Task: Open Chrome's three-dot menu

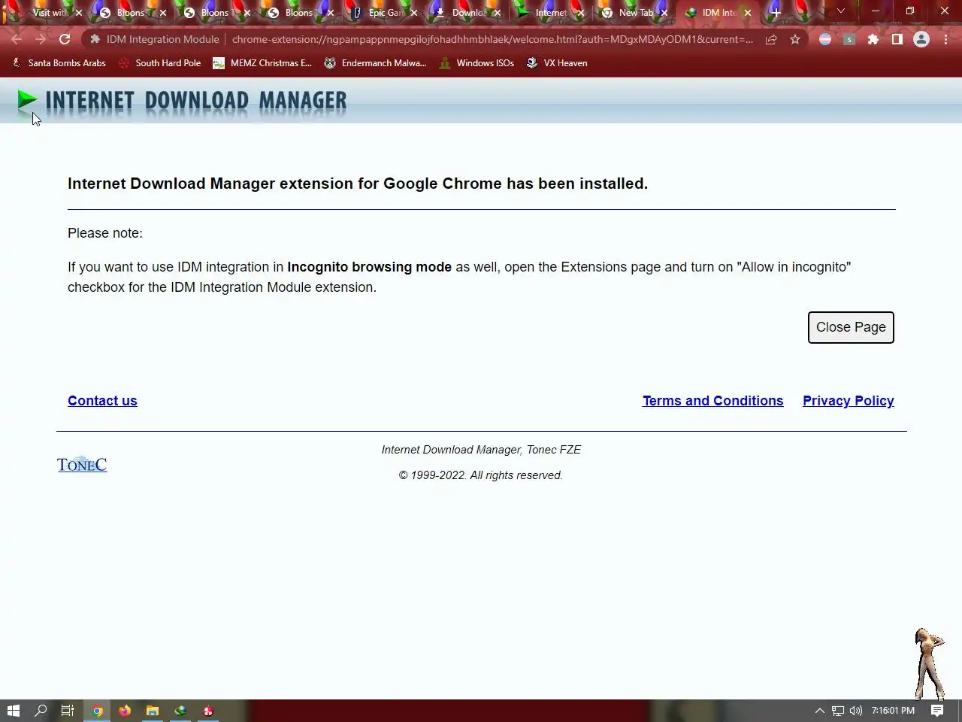Action: click(x=945, y=39)
